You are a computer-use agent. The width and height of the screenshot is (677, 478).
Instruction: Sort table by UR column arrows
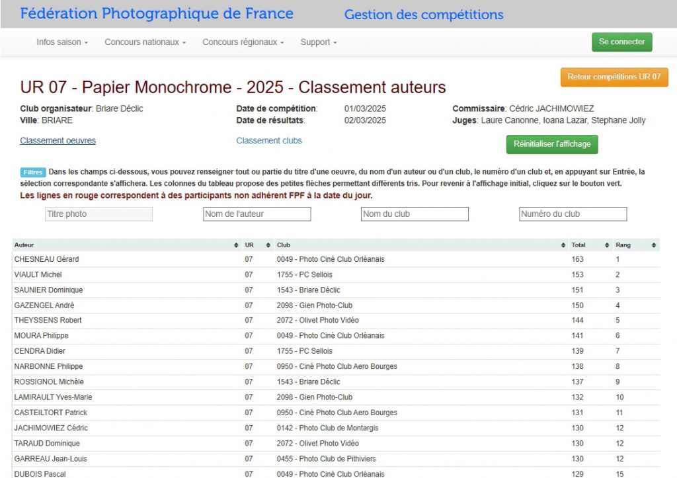click(x=268, y=245)
